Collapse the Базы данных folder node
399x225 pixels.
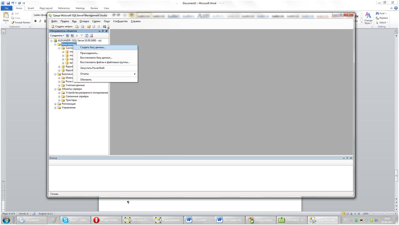click(55, 44)
